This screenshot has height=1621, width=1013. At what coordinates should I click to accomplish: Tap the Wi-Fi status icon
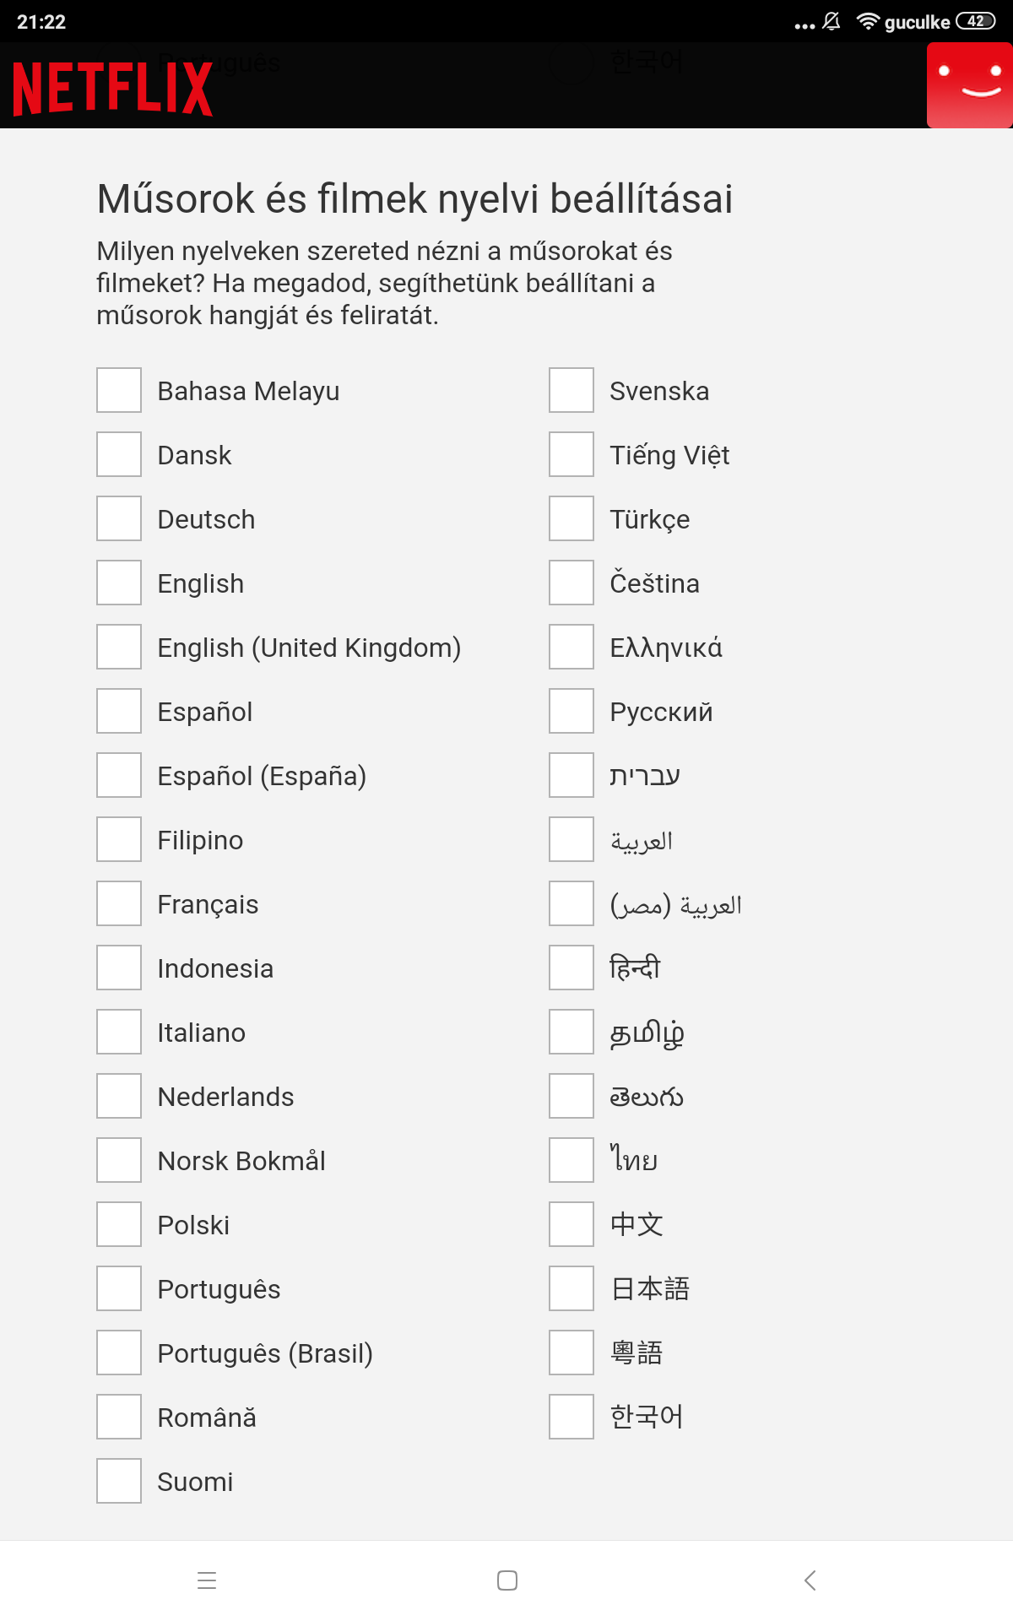[x=867, y=21]
